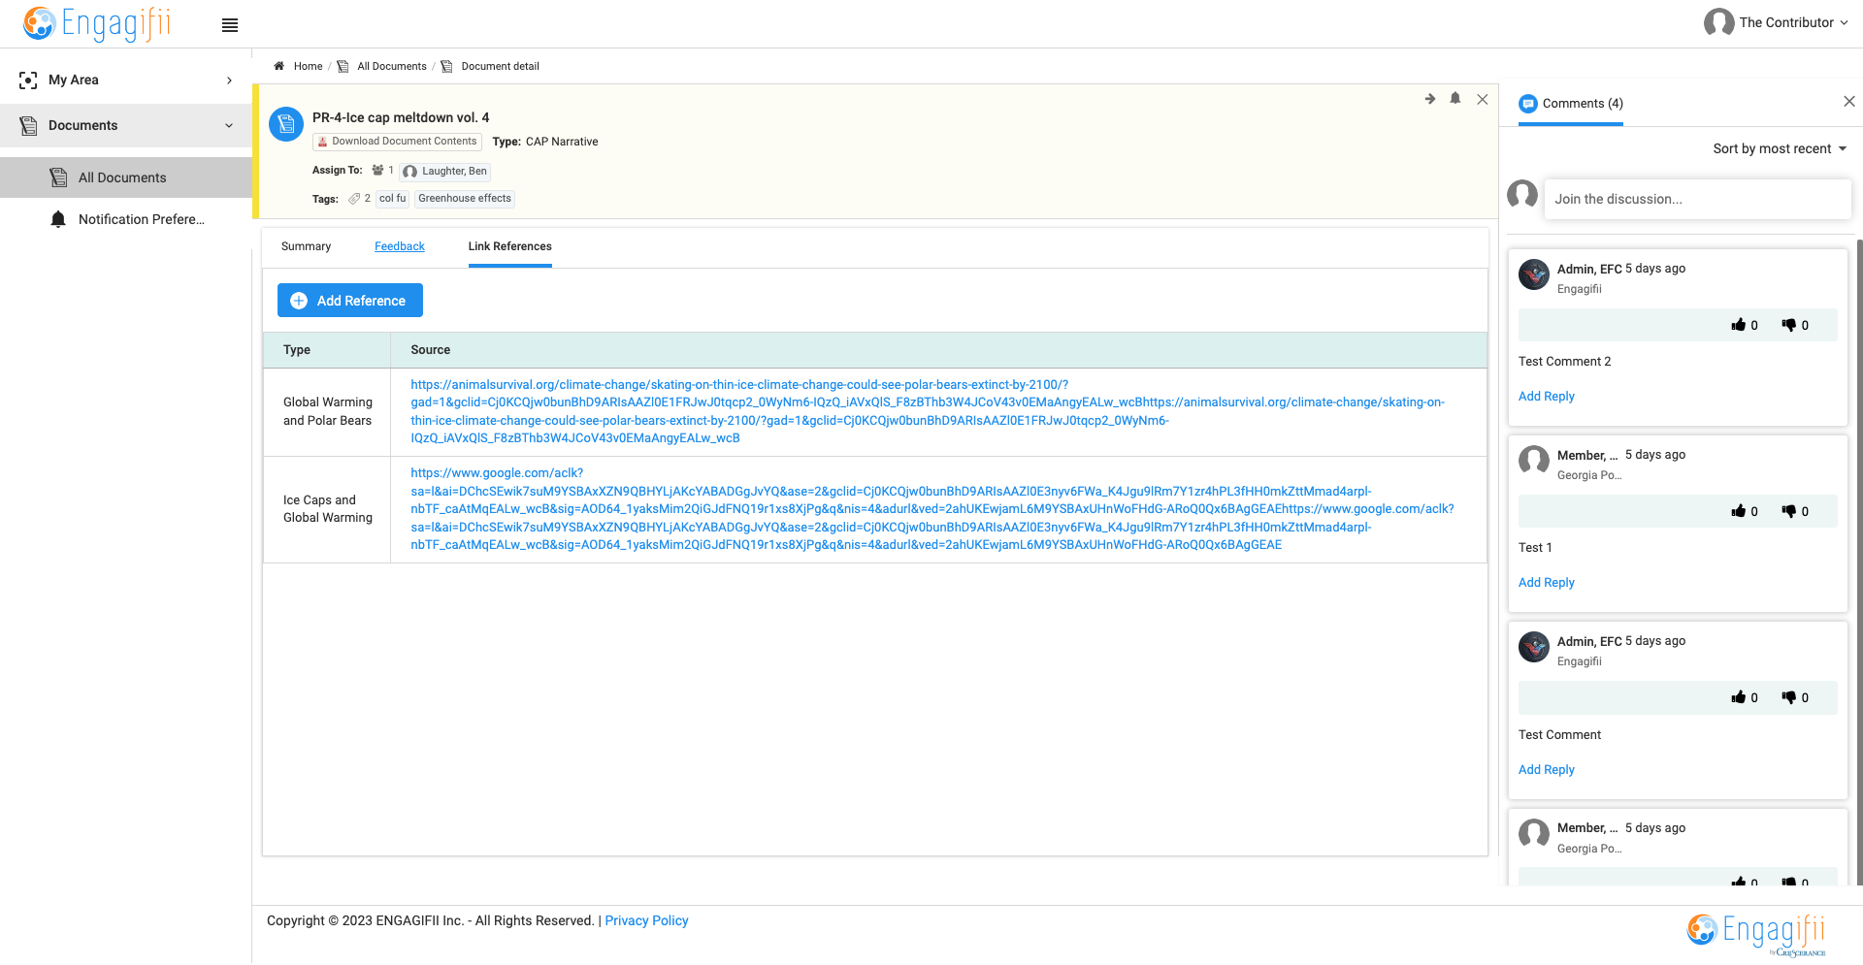Select the Comments (4) tab
Screen dimensions: 1863x965
1571,104
